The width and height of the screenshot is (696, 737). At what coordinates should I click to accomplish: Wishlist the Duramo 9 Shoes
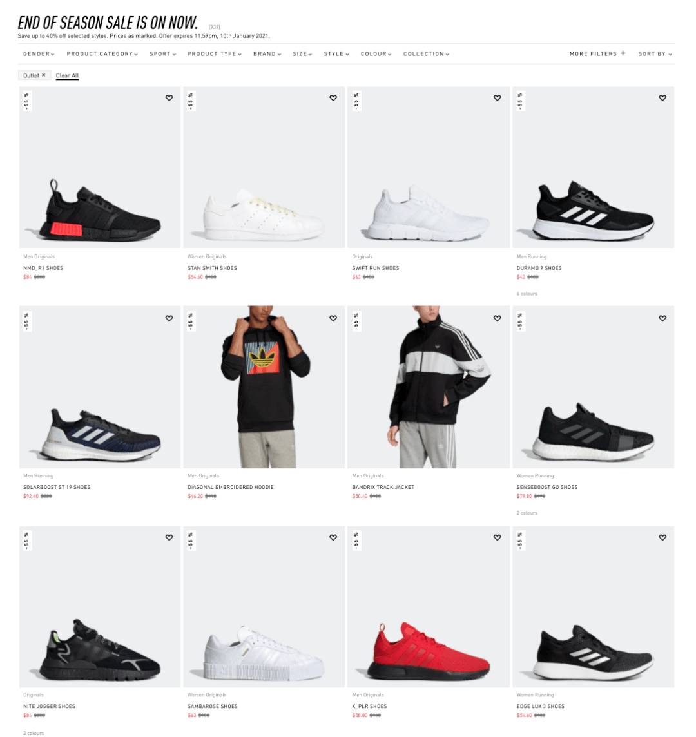pos(662,98)
